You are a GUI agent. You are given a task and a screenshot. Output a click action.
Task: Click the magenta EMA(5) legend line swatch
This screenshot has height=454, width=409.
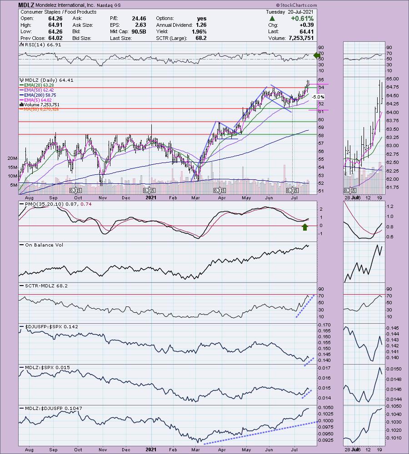point(21,100)
